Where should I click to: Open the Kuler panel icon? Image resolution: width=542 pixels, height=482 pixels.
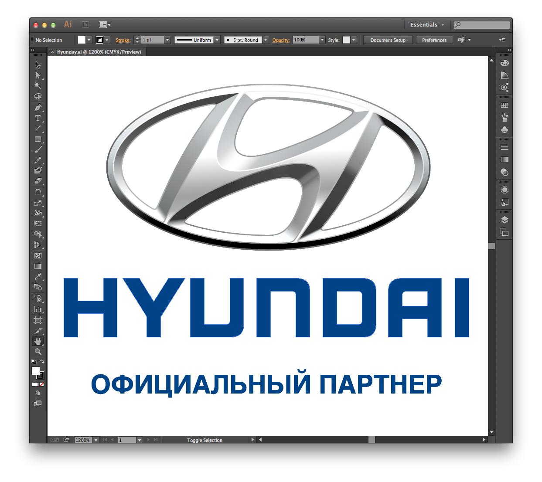tap(505, 88)
